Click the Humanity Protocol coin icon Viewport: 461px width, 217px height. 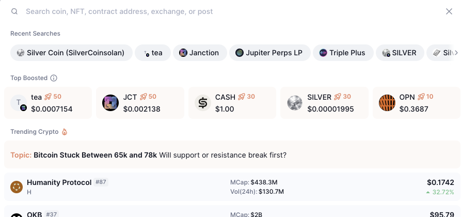pyautogui.click(x=17, y=187)
